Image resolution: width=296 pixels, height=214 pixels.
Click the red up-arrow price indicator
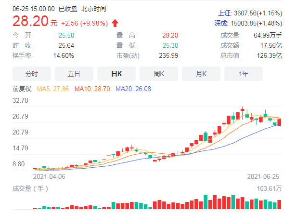click(x=115, y=23)
